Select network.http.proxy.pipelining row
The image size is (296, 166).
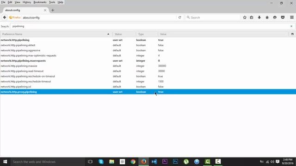pyautogui.click(x=148, y=92)
